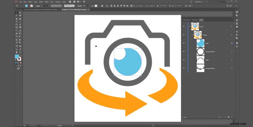Hide the arrows Compound Path layer
This screenshot has width=253, height=127.
tap(184, 68)
